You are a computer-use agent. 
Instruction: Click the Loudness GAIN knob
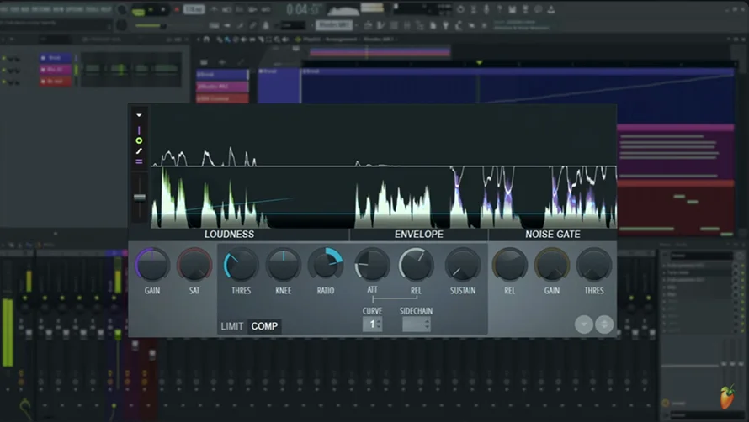coord(152,265)
